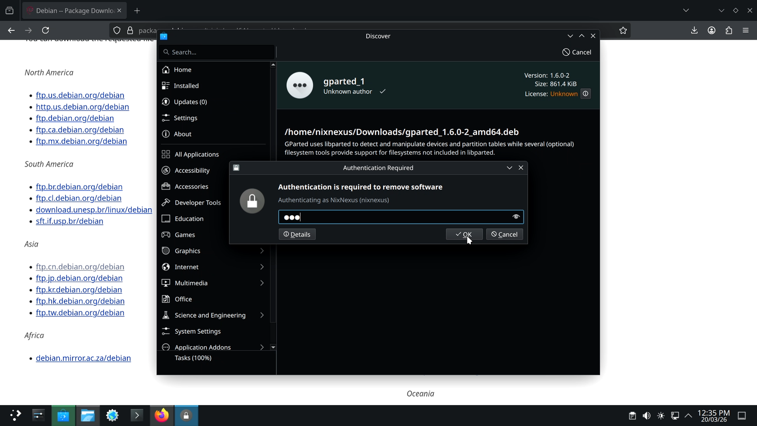
Task: Expand the Multimedia category chevron
Action: coord(262,283)
